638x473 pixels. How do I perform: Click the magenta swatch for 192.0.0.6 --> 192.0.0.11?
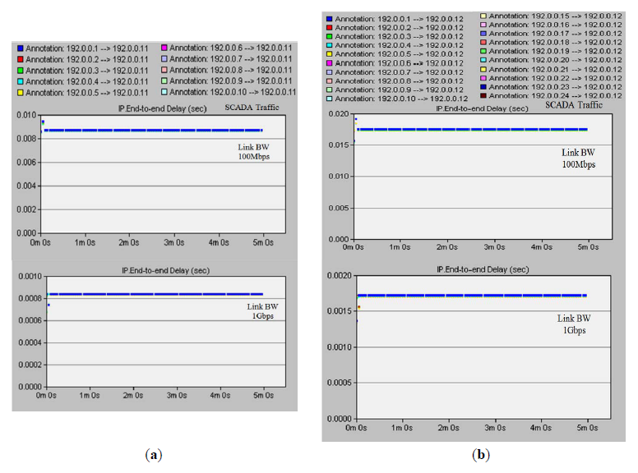click(x=164, y=48)
